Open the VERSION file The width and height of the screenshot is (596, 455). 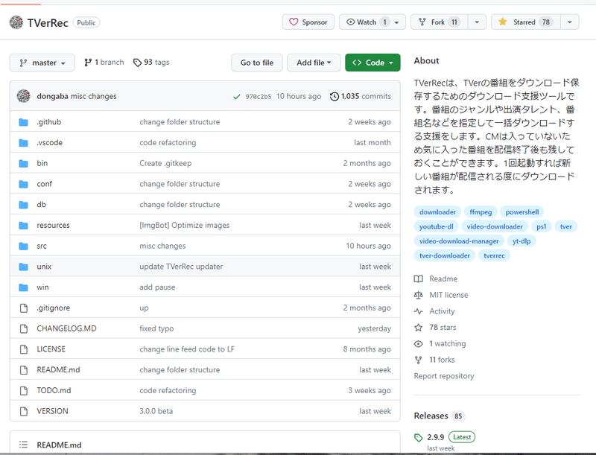click(52, 411)
